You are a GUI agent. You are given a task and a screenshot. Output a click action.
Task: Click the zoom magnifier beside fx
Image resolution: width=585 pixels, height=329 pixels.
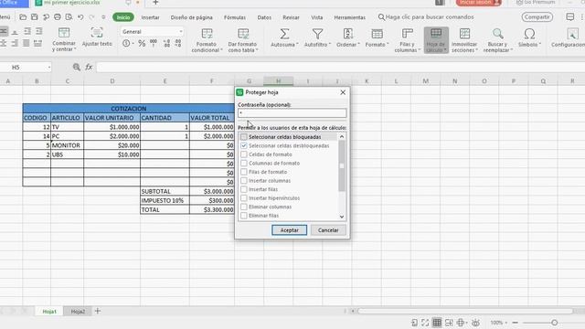click(x=77, y=67)
